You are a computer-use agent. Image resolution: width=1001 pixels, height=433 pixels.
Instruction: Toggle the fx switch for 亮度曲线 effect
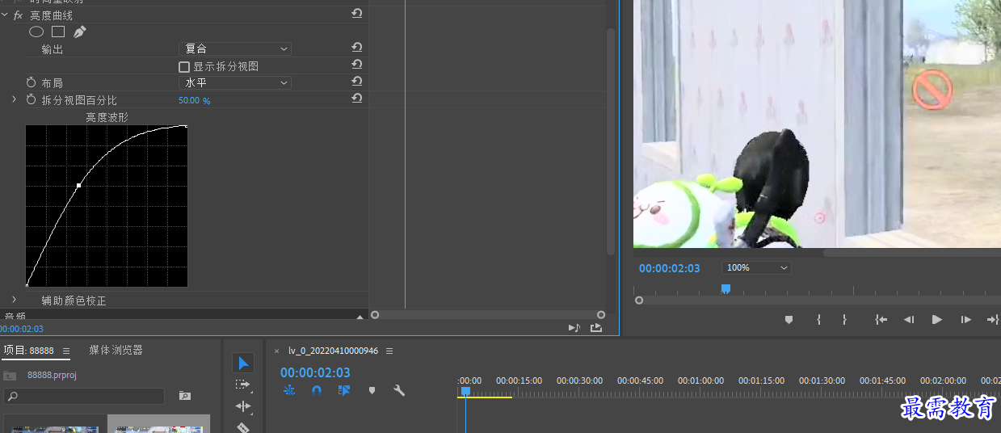point(18,15)
